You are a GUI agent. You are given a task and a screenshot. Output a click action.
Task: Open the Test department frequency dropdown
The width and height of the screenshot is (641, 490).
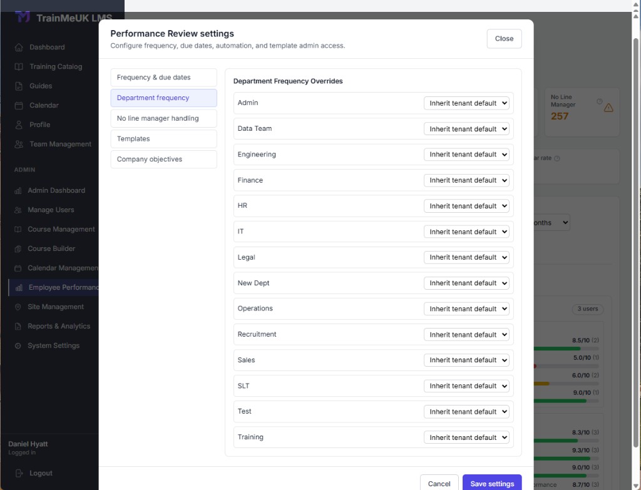(x=466, y=412)
